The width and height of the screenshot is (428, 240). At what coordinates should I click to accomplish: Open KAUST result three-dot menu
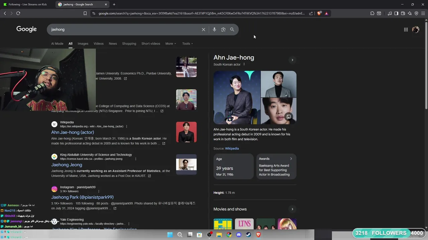(x=135, y=159)
